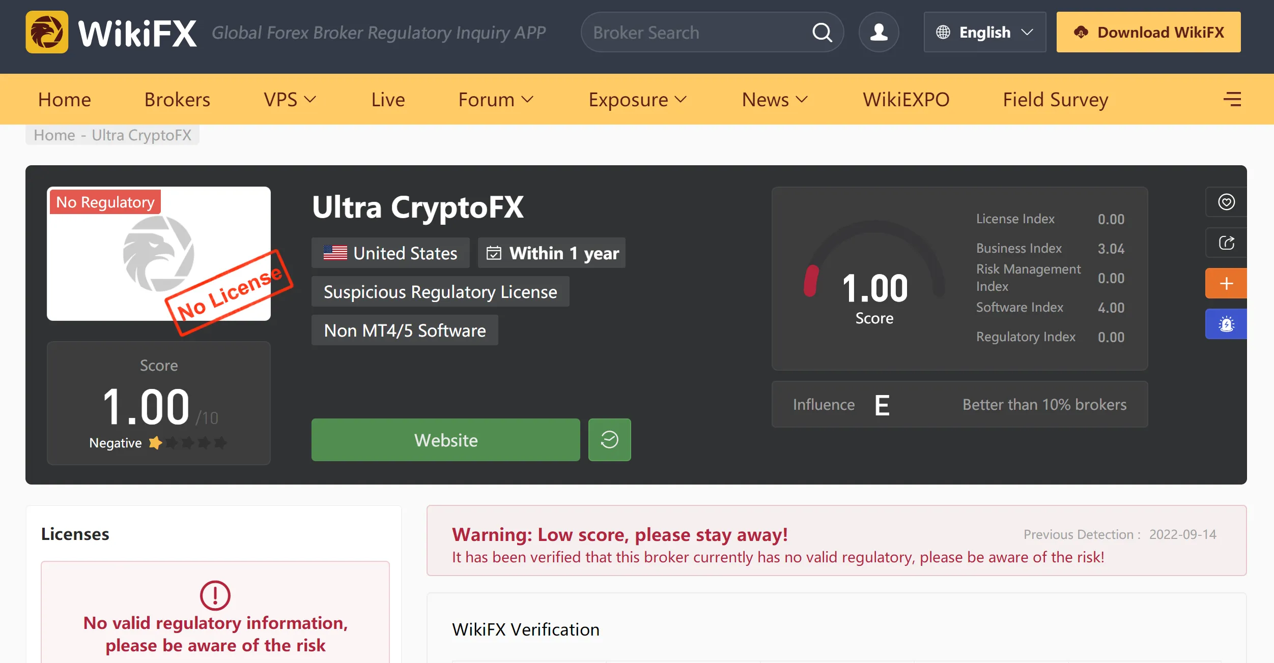Click the heart favorite icon

click(1226, 202)
